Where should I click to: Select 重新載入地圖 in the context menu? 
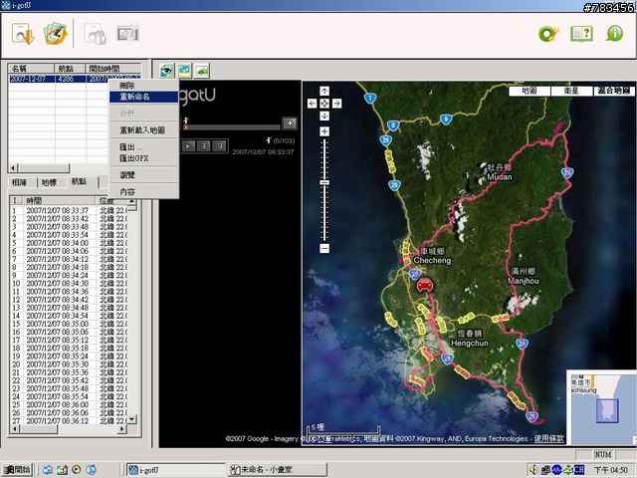[x=143, y=130]
